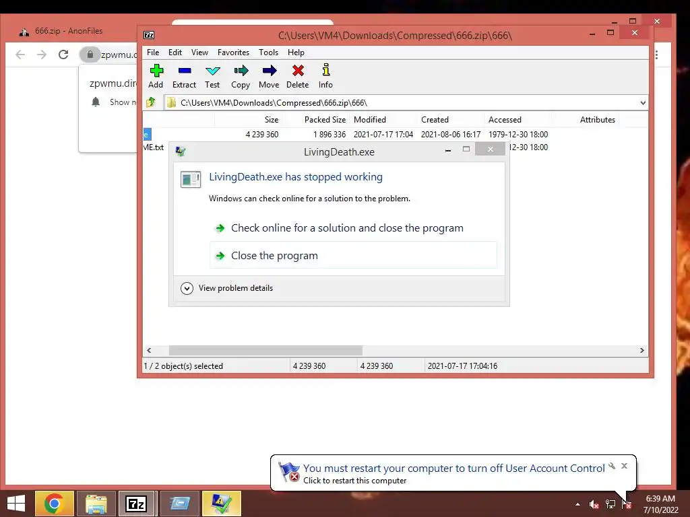Click the 2021-07-17 17:04 modified cell
690x517 pixels.
coord(383,135)
